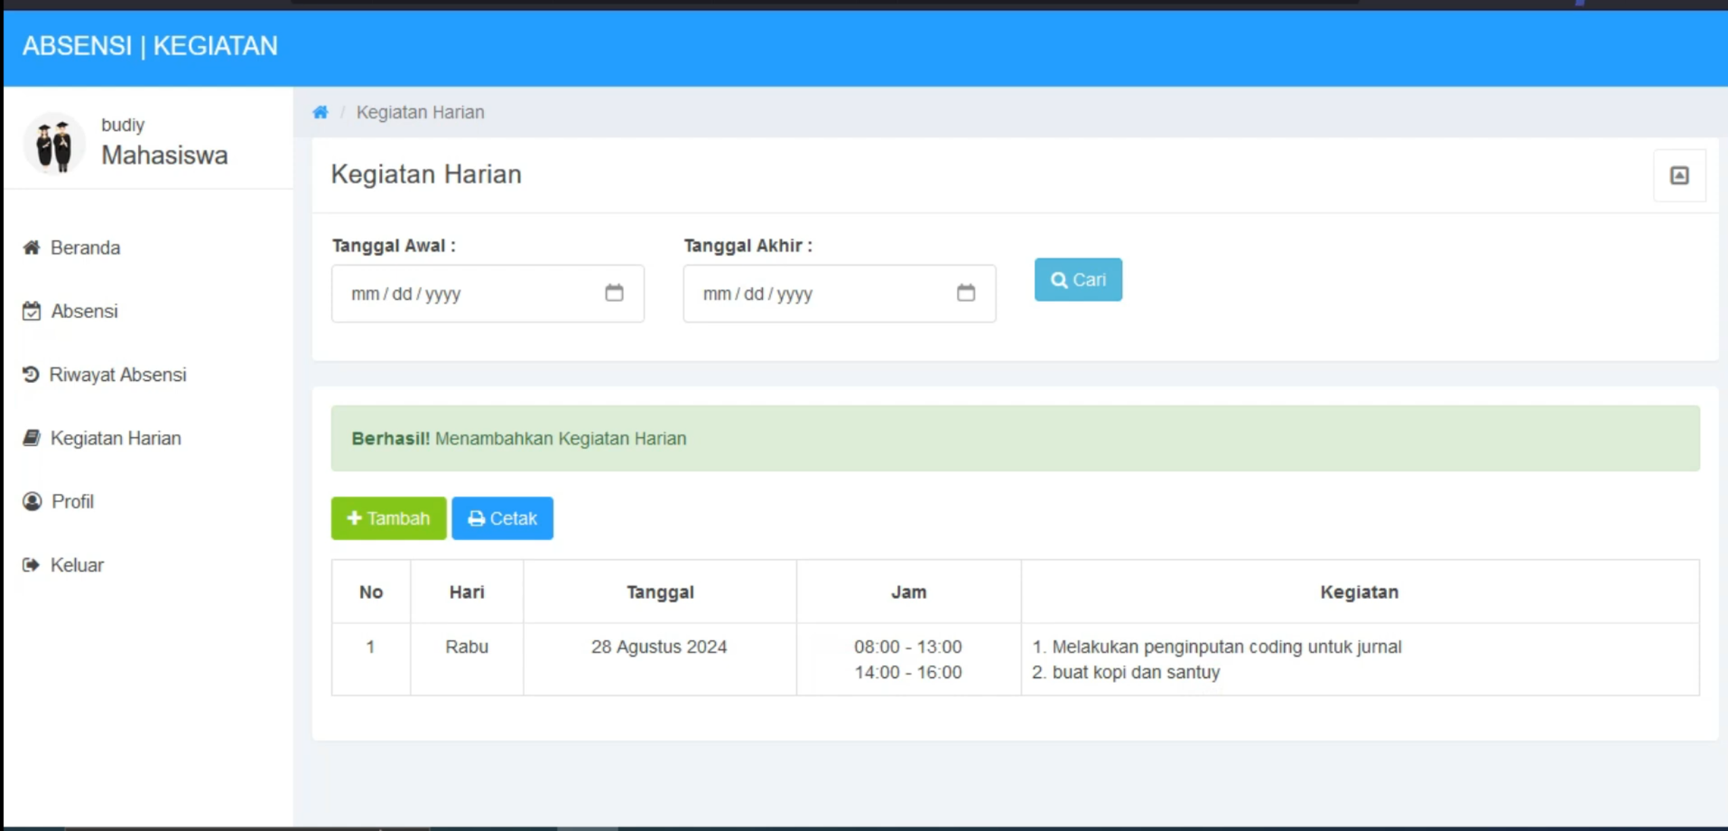Click the Profil user-circle icon

tap(32, 501)
